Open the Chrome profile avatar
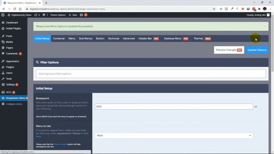The height and width of the screenshot is (154, 274). (x=265, y=9)
